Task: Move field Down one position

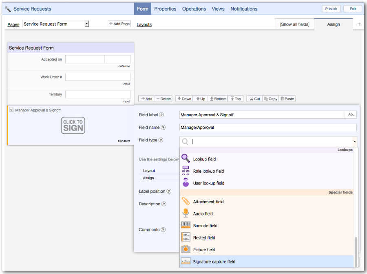Action: [184, 99]
